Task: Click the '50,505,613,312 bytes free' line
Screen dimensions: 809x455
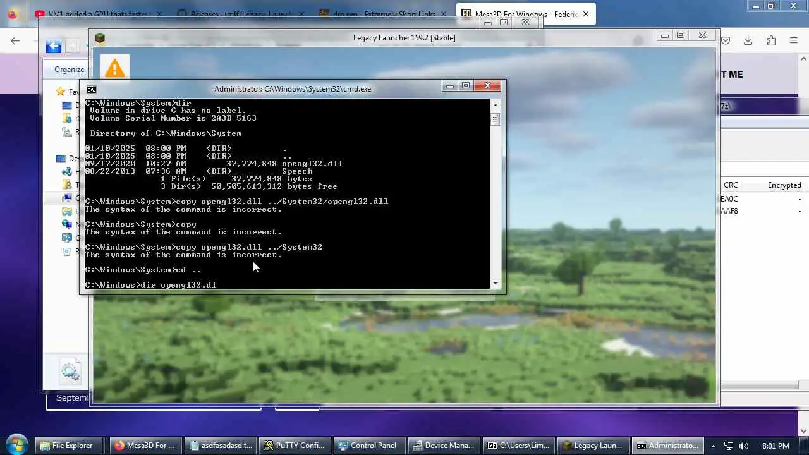Action: click(x=274, y=186)
